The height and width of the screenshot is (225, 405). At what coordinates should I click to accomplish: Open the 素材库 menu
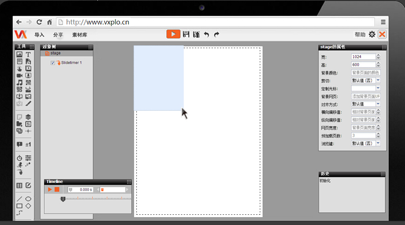(79, 35)
